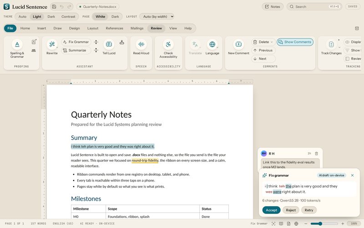Click the focus mode icon in the status bar

pyautogui.click(x=273, y=223)
